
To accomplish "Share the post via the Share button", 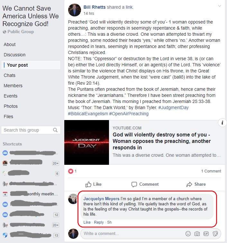I will pyautogui.click(x=196, y=184).
